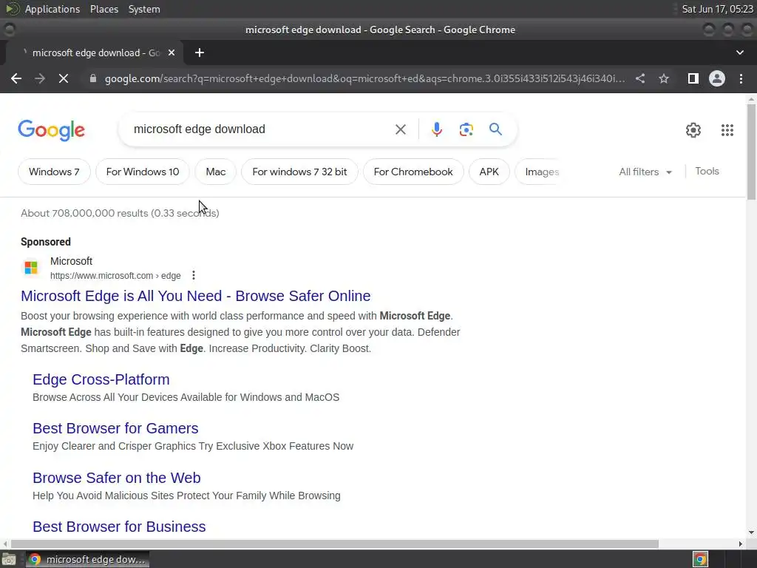Click the scroll-down arrow on vertical scrollbar
This screenshot has width=757, height=568.
[x=751, y=532]
